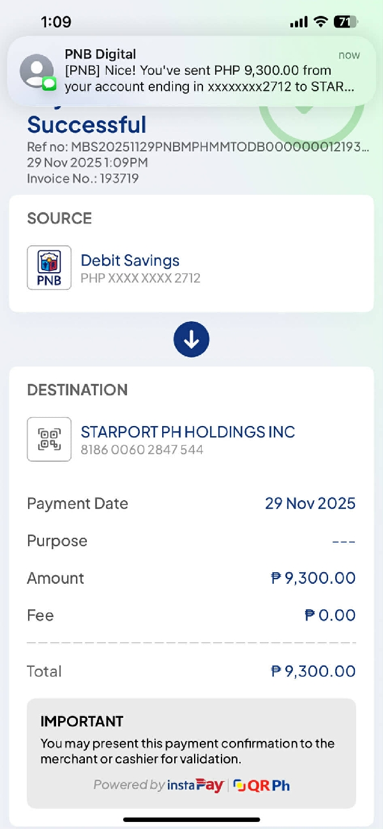Tap the cellular signal bars icon
383x829 pixels.
pyautogui.click(x=298, y=22)
